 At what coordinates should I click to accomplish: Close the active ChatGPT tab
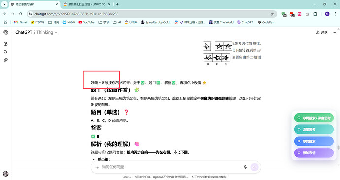pyautogui.click(x=57, y=4)
